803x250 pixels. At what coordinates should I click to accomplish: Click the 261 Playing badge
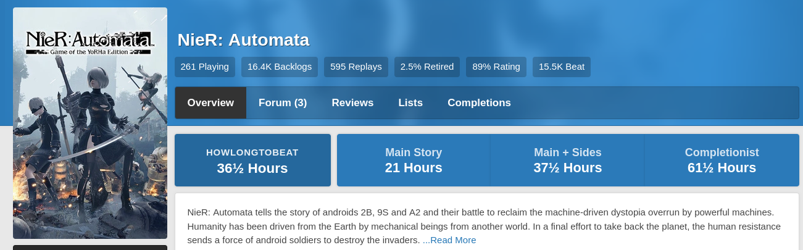pos(205,67)
